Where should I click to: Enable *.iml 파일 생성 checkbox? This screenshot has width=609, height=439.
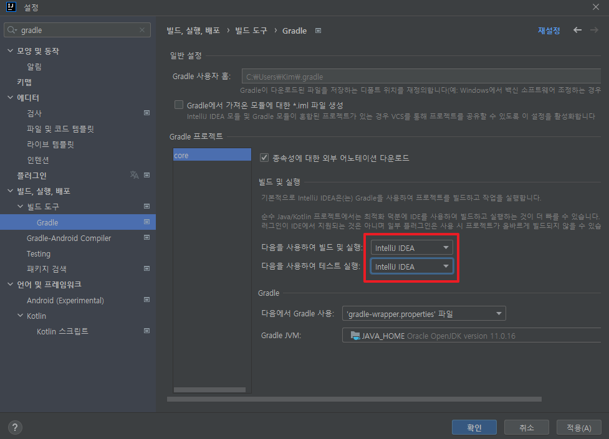(x=179, y=105)
